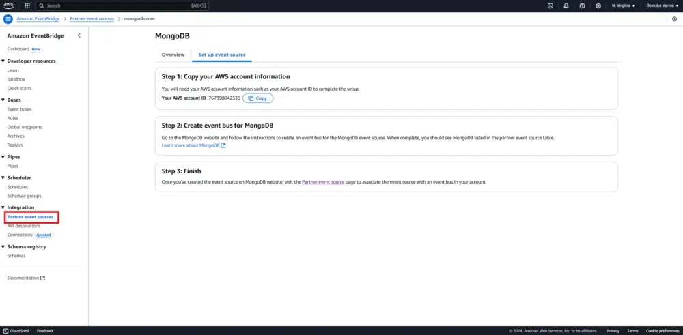Collapse the Developer resources section
This screenshot has width=683, height=335.
point(3,61)
